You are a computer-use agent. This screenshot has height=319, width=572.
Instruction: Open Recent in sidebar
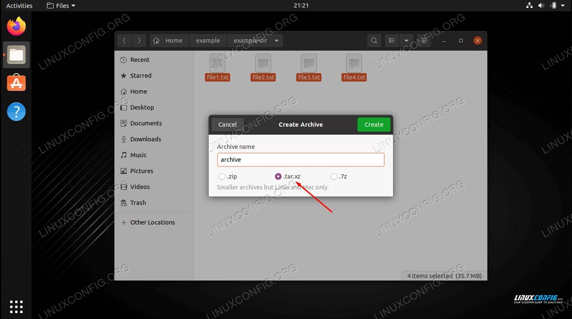pos(154,60)
